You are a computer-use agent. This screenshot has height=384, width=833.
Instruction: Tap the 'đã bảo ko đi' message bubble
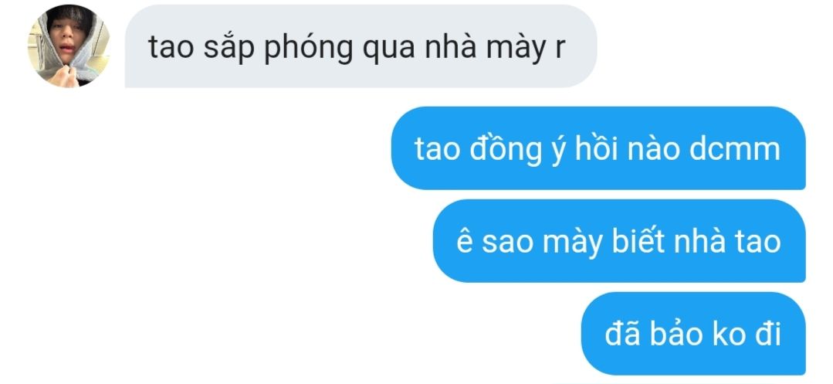click(x=693, y=334)
